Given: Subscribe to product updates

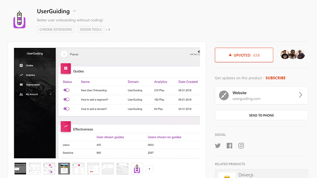Looking at the screenshot, I should [275, 78].
